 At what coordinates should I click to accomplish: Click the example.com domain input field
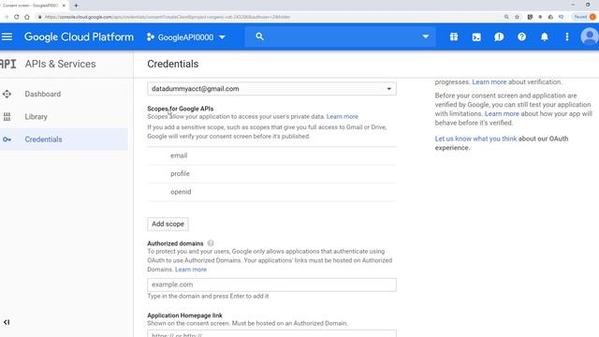(271, 285)
